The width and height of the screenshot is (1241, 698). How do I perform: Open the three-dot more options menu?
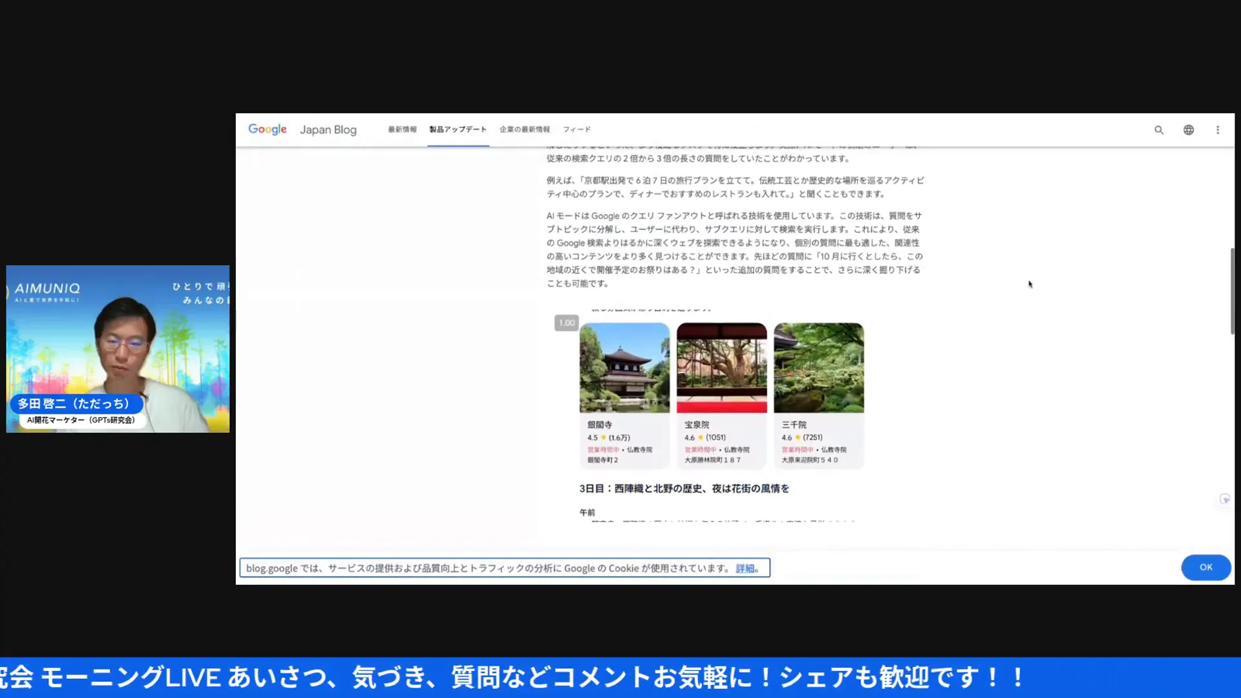tap(1218, 130)
